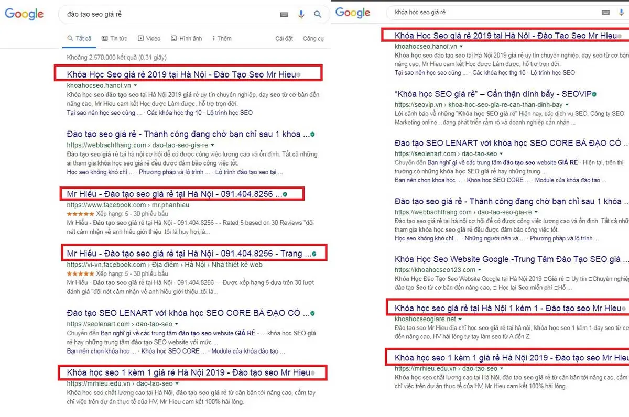Open the keyboard icon in right window search box
The height and width of the screenshot is (417, 629).
(x=606, y=12)
